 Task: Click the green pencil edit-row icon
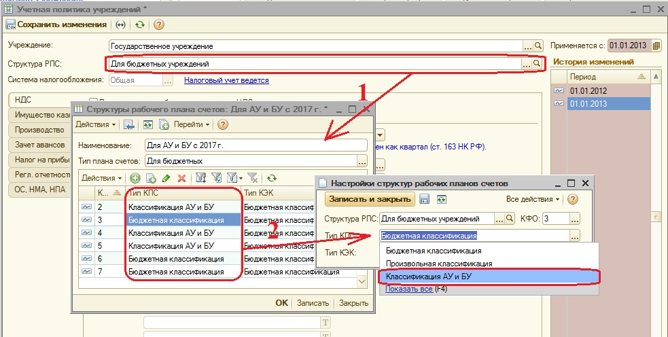pos(166,178)
